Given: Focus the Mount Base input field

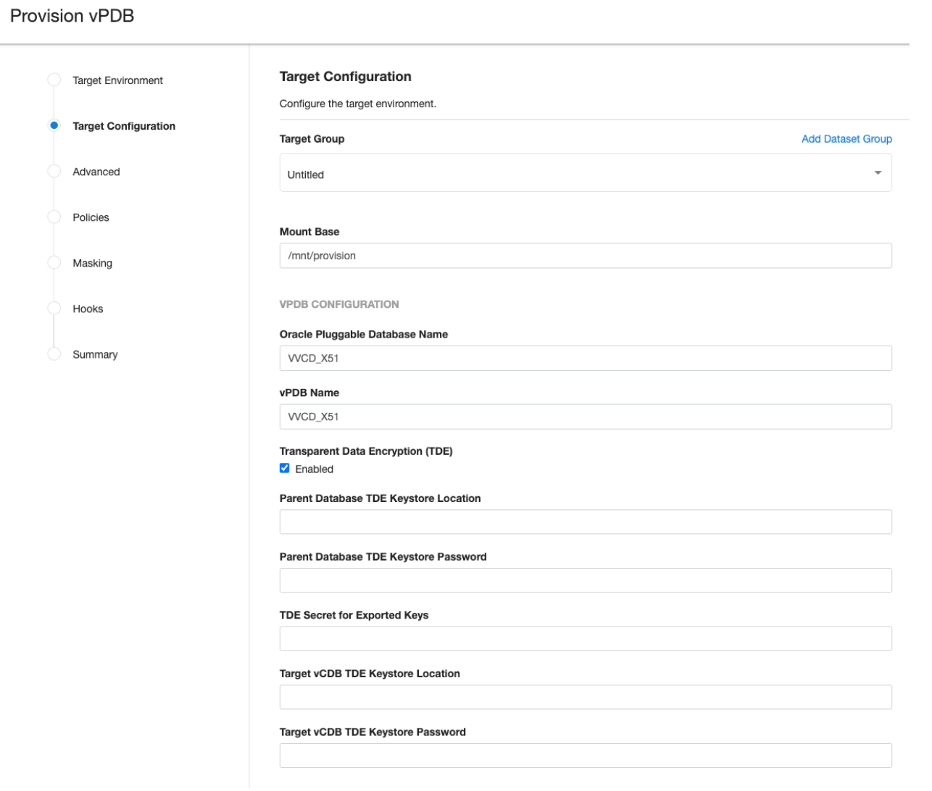Looking at the screenshot, I should pyautogui.click(x=585, y=256).
